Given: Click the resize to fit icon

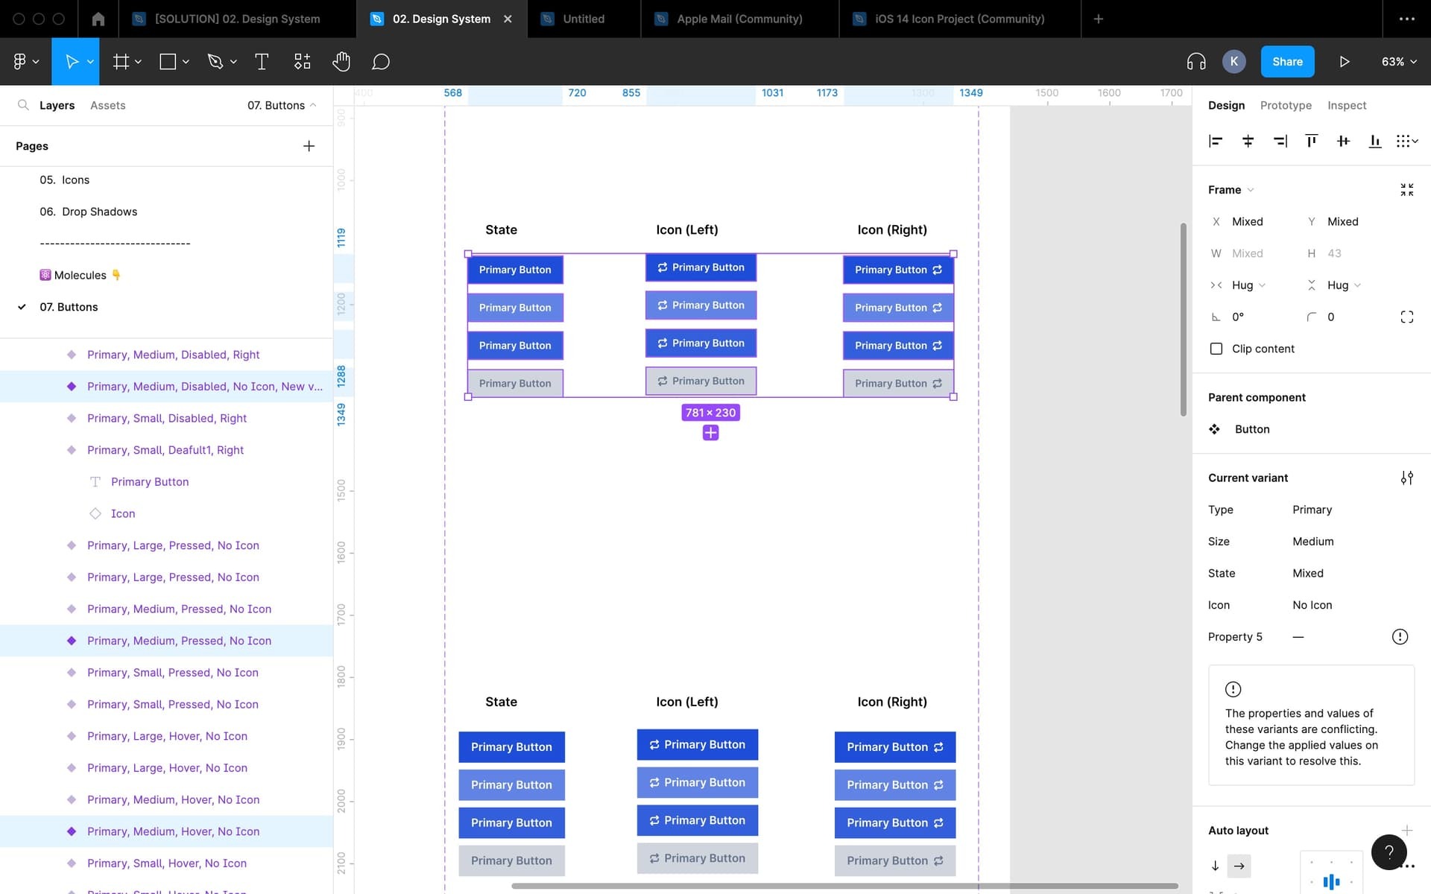Looking at the screenshot, I should click(1406, 190).
